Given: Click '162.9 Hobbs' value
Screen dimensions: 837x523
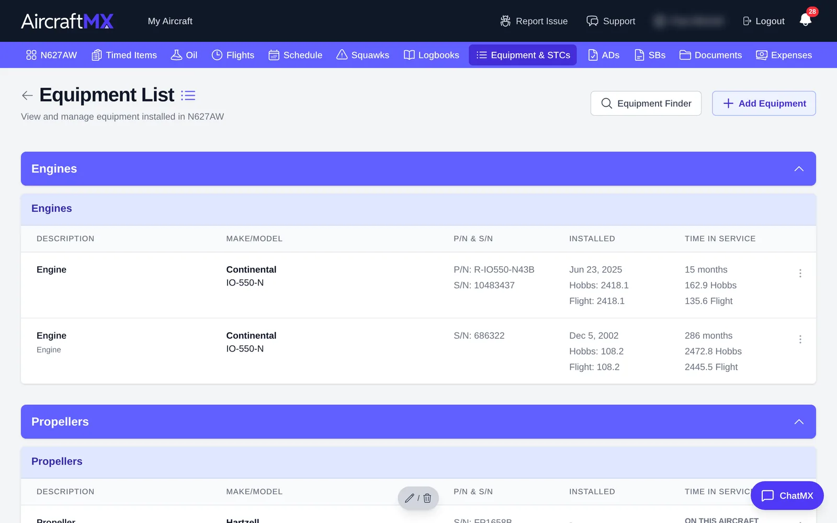Looking at the screenshot, I should (710, 285).
